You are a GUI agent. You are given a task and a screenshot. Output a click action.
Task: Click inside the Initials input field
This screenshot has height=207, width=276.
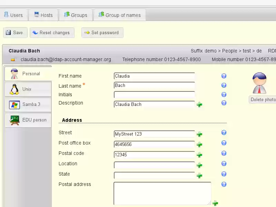click(x=154, y=95)
